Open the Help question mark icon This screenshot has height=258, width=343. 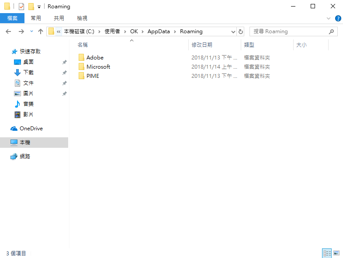[x=338, y=18]
